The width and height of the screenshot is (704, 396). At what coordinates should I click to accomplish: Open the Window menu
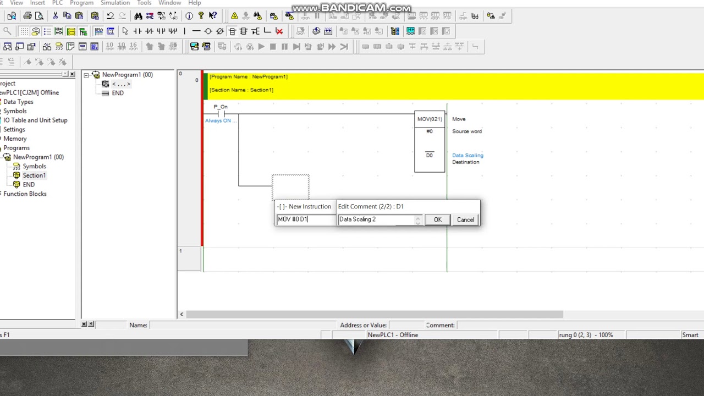[169, 3]
